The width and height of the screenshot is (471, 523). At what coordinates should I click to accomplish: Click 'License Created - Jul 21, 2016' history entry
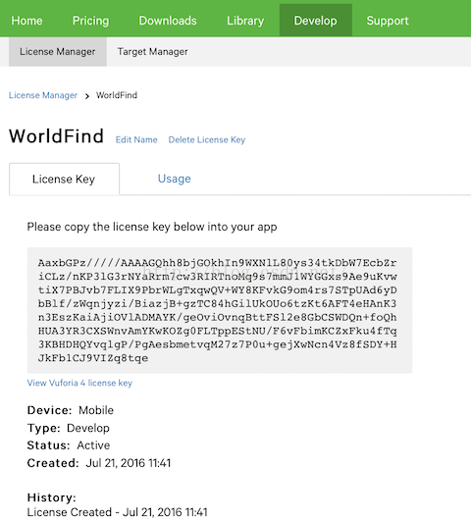coord(117,512)
